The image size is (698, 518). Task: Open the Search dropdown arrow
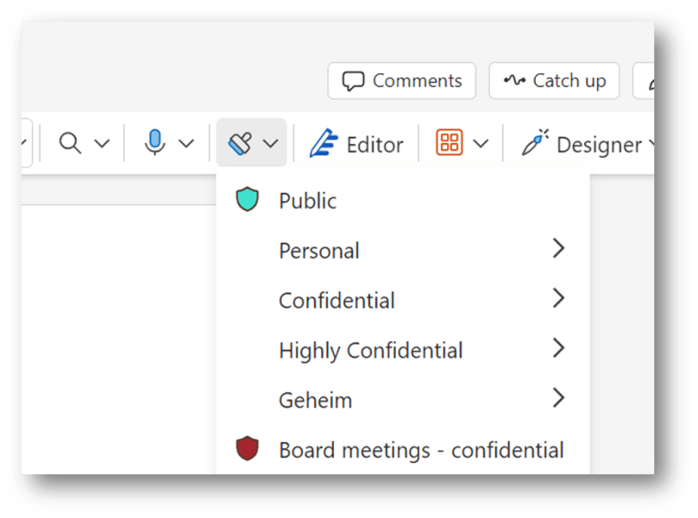click(x=101, y=142)
